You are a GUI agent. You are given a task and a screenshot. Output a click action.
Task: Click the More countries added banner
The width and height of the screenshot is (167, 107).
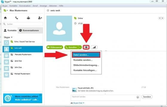click(x=23, y=98)
